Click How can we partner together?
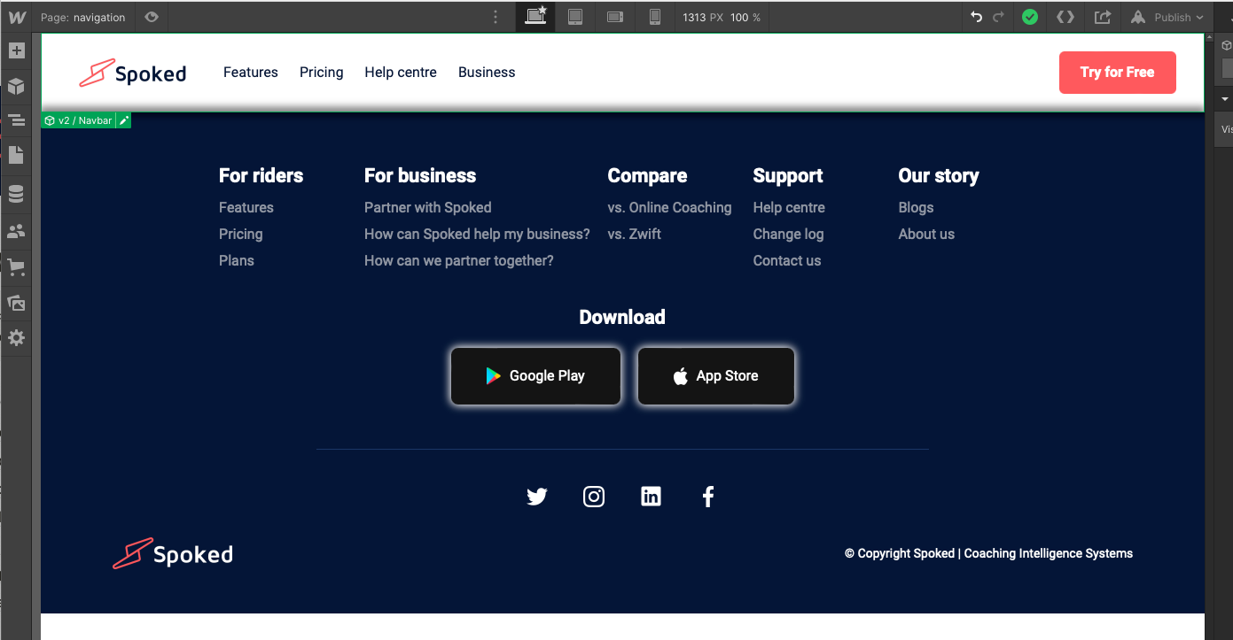Screen dimensions: 1233x640 [x=459, y=260]
